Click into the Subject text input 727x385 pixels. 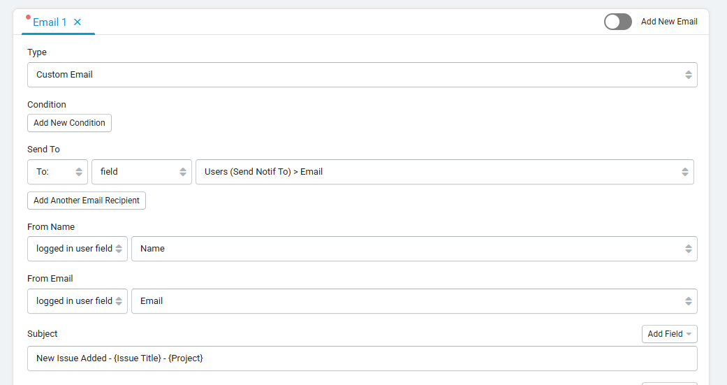[362, 358]
